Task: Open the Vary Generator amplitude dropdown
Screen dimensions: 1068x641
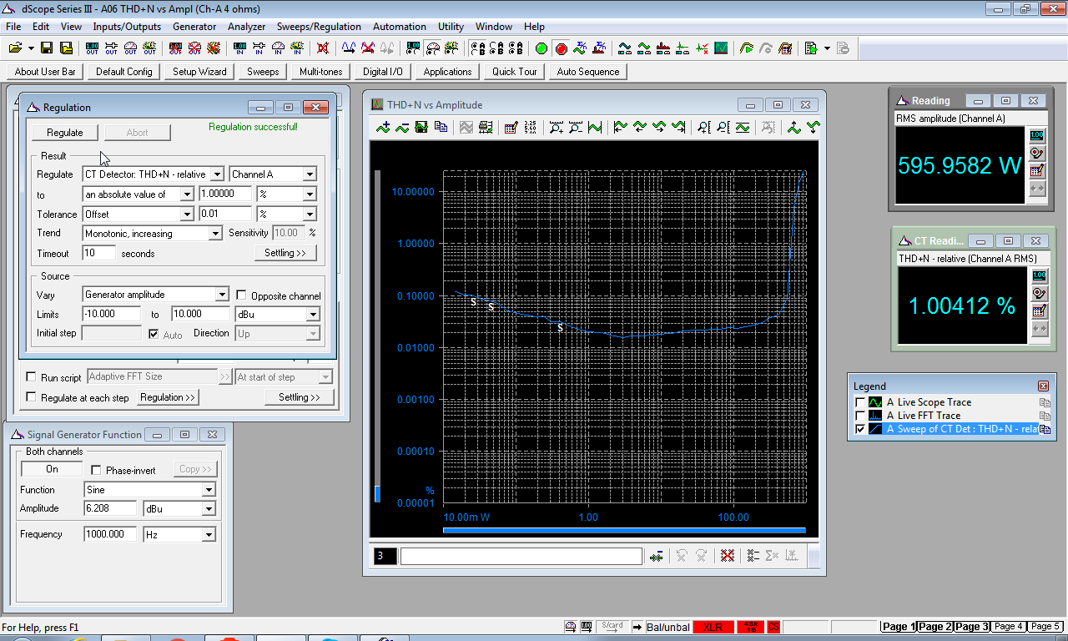Action: coord(222,295)
